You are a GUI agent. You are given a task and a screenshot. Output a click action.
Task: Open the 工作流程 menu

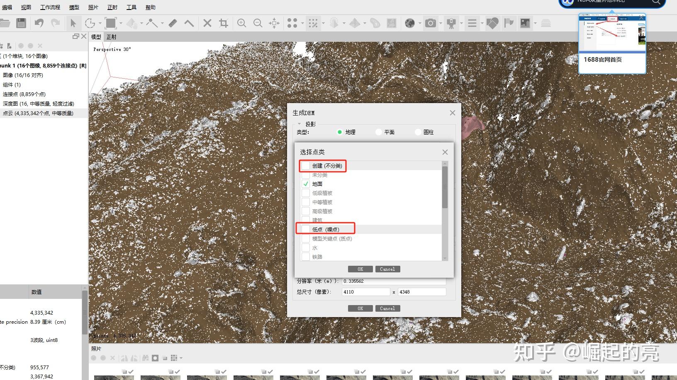(x=50, y=7)
